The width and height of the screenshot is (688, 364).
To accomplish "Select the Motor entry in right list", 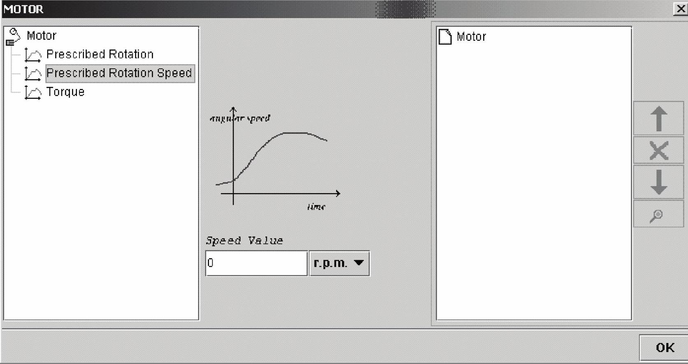I will tap(471, 37).
